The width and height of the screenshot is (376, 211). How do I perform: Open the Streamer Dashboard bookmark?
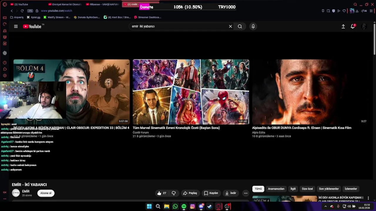click(147, 17)
